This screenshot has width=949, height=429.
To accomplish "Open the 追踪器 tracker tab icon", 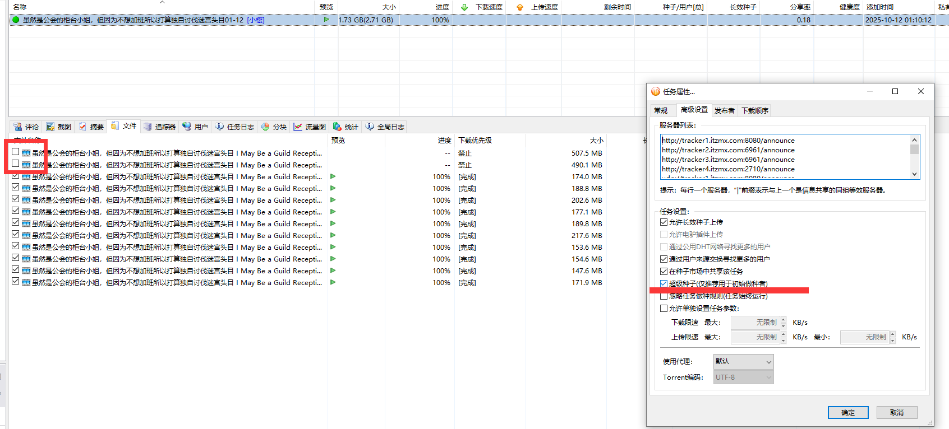I will [148, 127].
